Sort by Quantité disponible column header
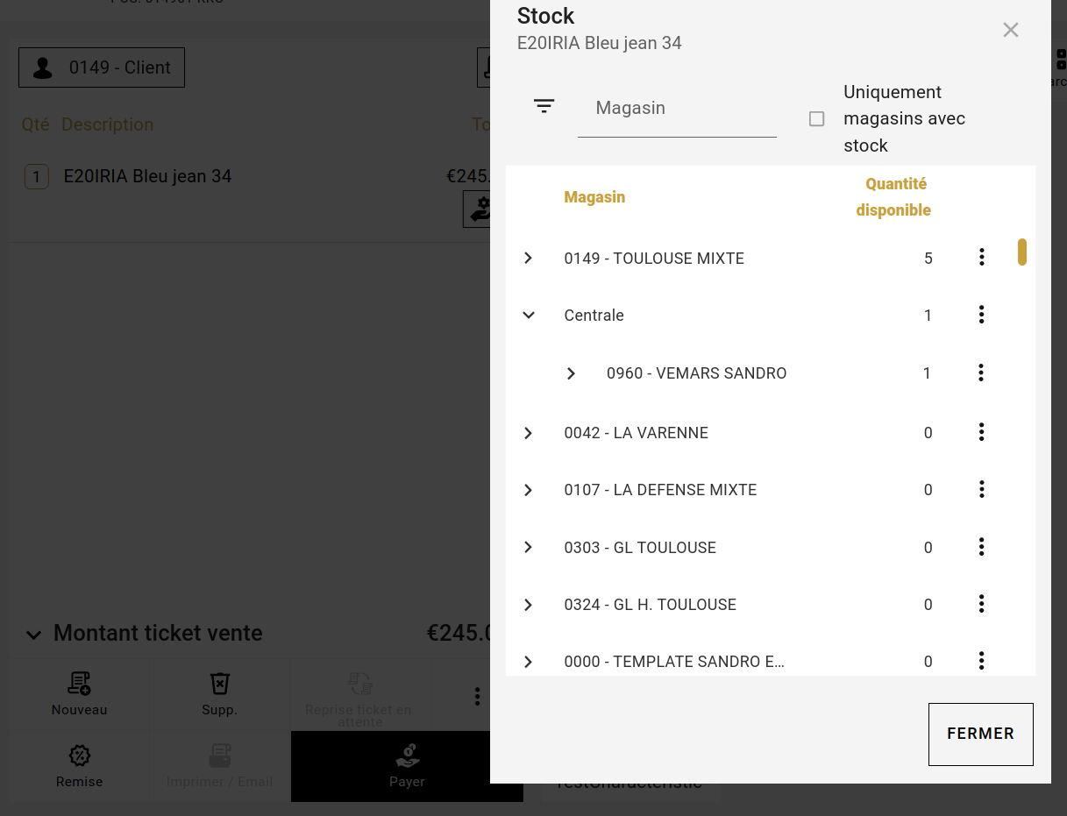1067x816 pixels. coord(893,197)
